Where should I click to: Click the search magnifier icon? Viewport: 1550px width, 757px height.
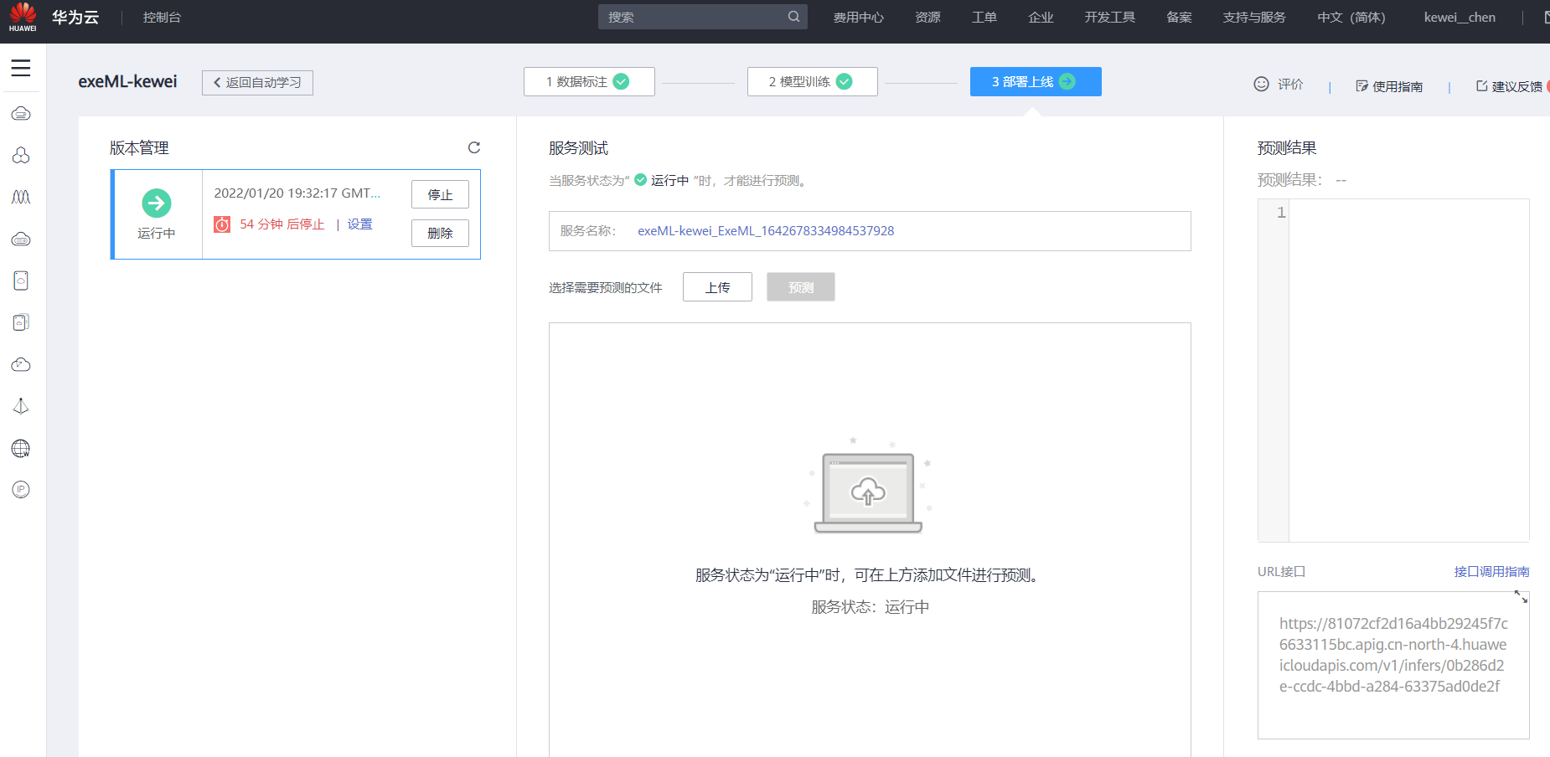pyautogui.click(x=793, y=17)
